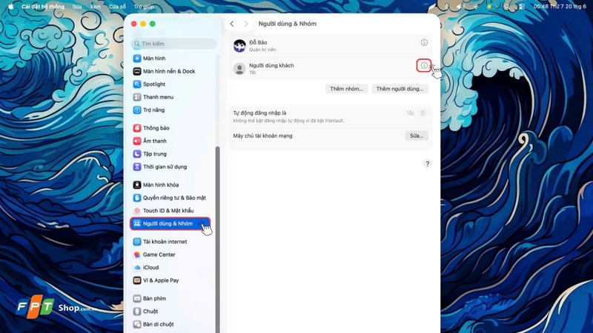Image resolution: width=593 pixels, height=333 pixels.
Task: Open Tài khoản internet settings
Action: (x=160, y=242)
